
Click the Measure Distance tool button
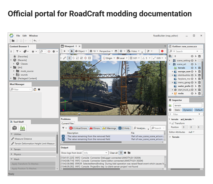point(33,139)
